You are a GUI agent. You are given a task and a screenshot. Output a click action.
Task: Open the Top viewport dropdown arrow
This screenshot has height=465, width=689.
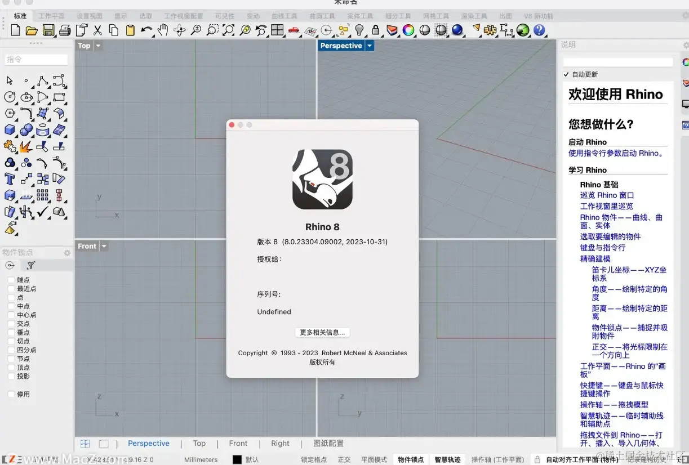[98, 46]
